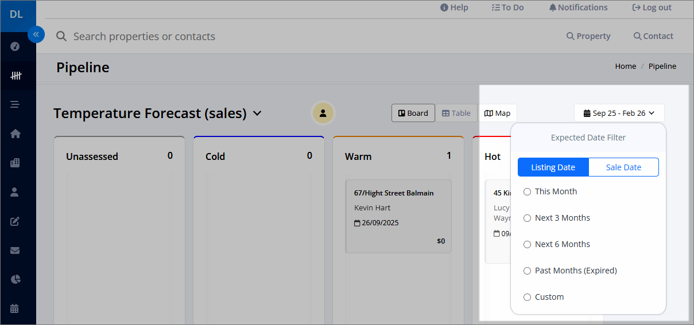The image size is (694, 325).
Task: Open the person contacts icon in sidebar
Action: point(15,192)
